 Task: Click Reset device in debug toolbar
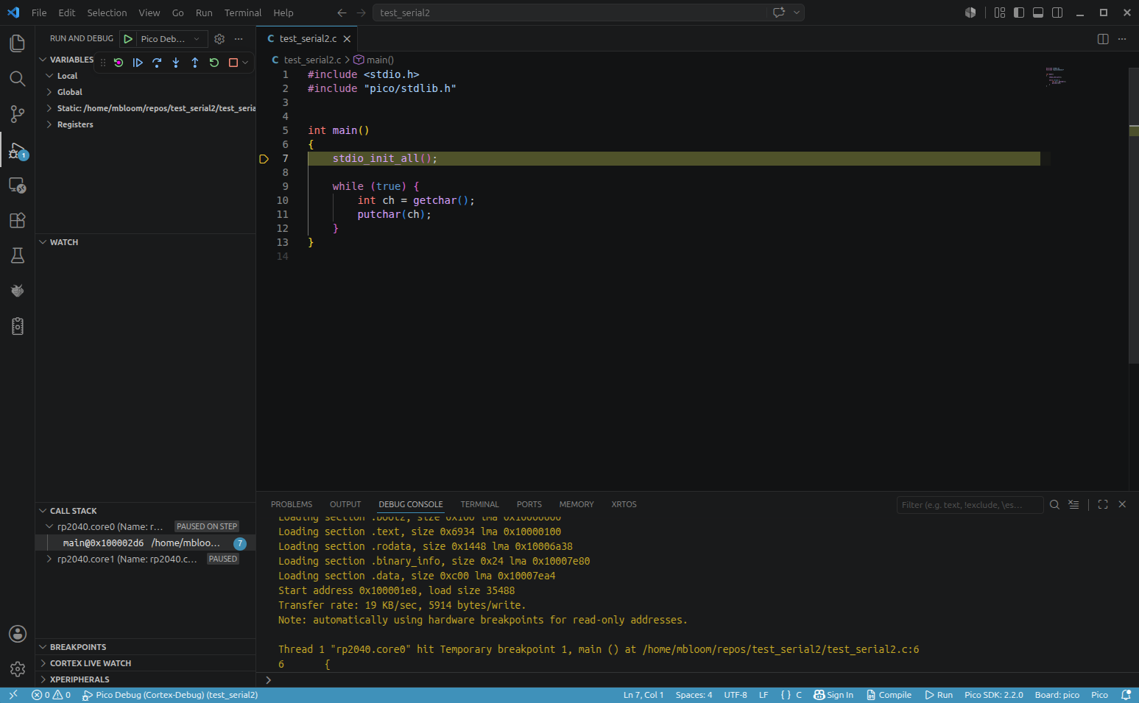tap(119, 63)
